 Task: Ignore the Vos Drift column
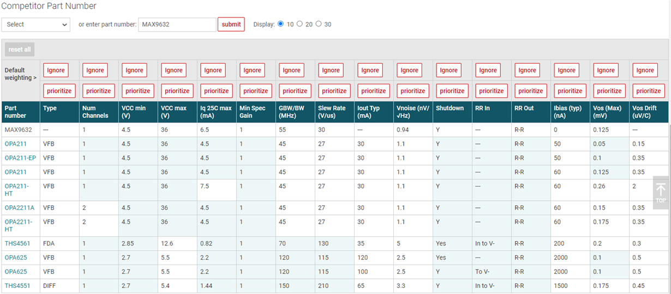[645, 70]
